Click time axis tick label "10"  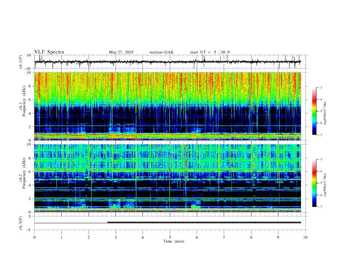(305, 237)
